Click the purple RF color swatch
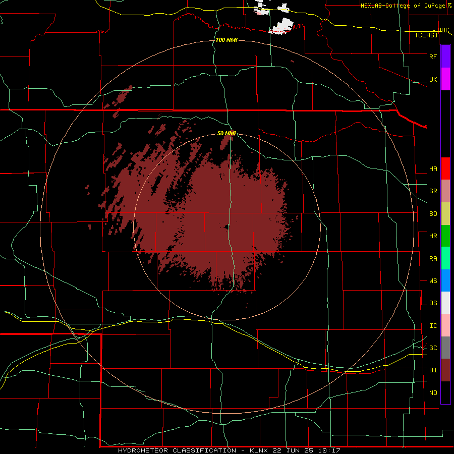The height and width of the screenshot is (454, 454). (x=445, y=56)
